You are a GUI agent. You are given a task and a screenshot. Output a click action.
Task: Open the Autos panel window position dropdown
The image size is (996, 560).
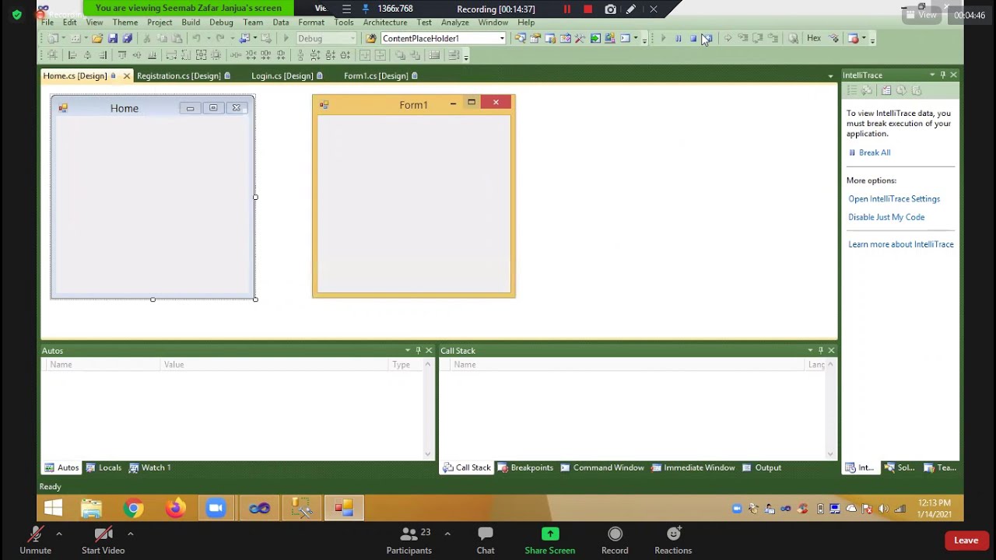(408, 351)
